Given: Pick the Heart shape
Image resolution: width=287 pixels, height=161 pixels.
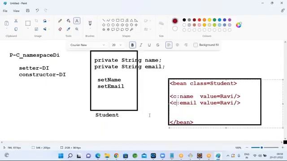Looking at the screenshot, I should [127, 30].
